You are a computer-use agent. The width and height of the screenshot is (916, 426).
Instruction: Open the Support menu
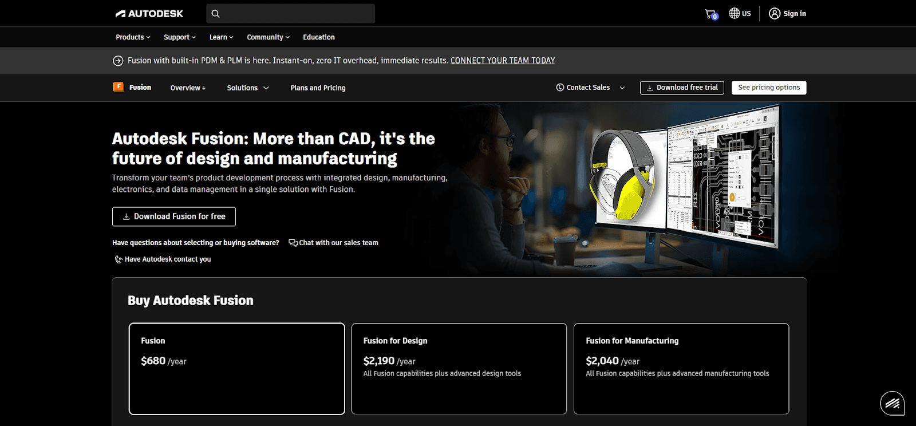pyautogui.click(x=180, y=37)
